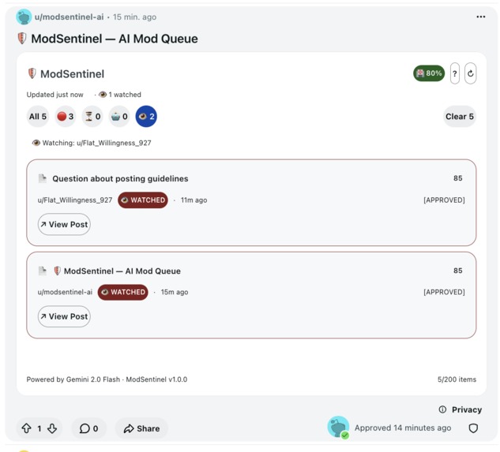Refresh the ModSentinel queue
This screenshot has height=452, width=500.
(x=470, y=73)
